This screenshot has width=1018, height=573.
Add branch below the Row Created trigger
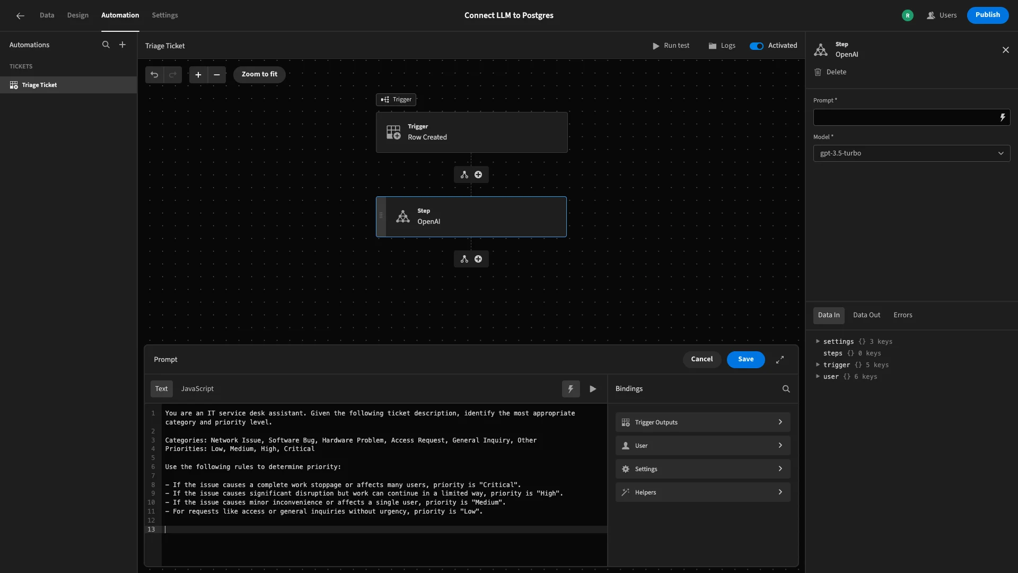pos(464,175)
